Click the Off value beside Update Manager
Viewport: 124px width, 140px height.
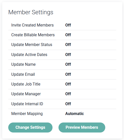point(68,94)
